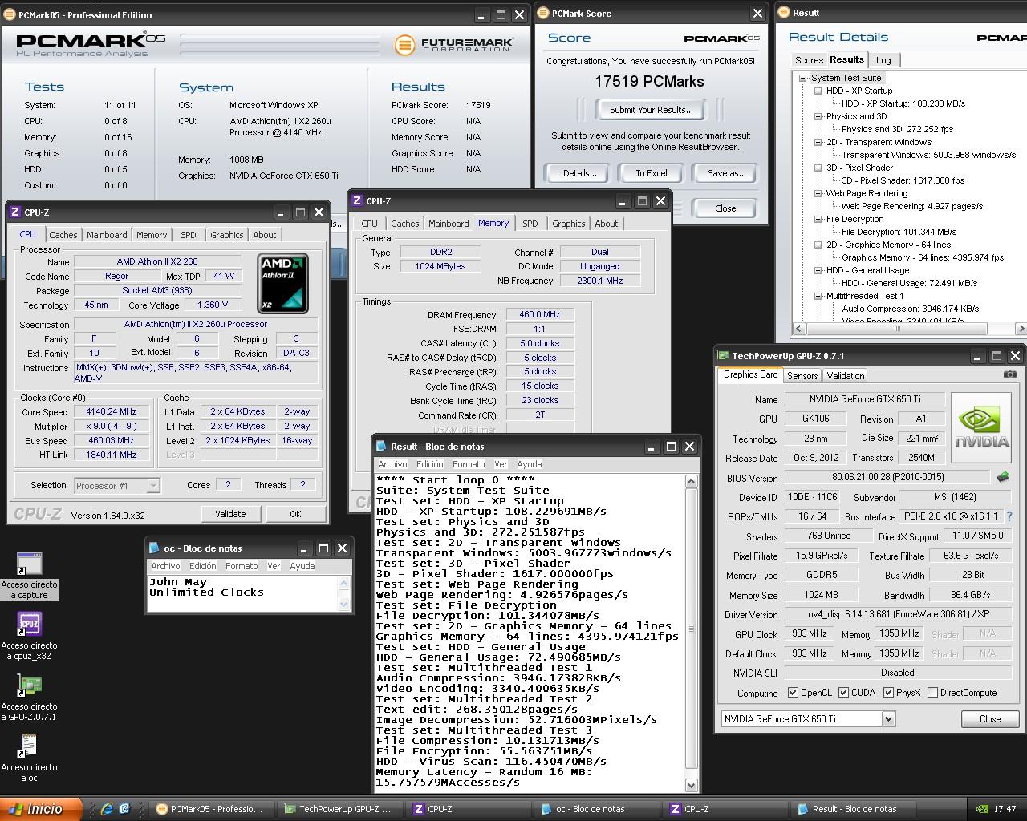
Task: Click inside the oc notepad text area
Action: click(242, 593)
